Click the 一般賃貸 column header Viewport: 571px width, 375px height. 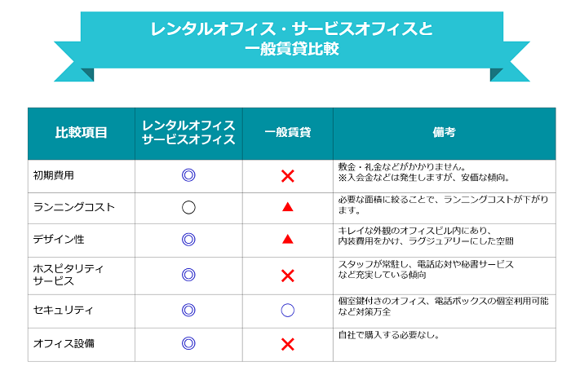pos(287,133)
